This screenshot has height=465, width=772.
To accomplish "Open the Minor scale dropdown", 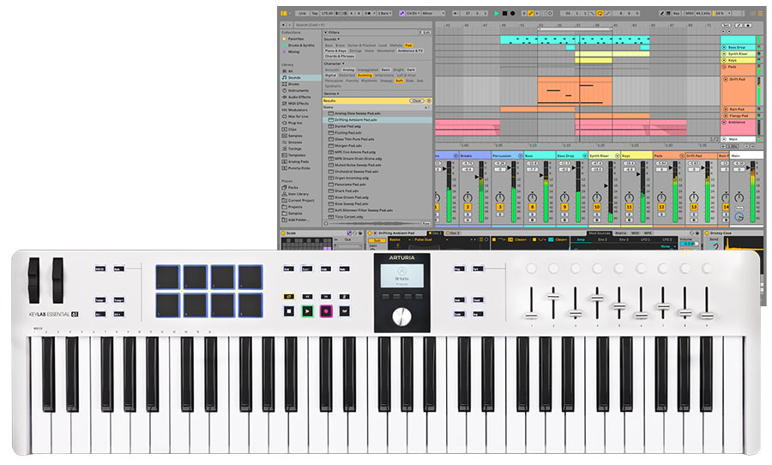I will coord(433,14).
